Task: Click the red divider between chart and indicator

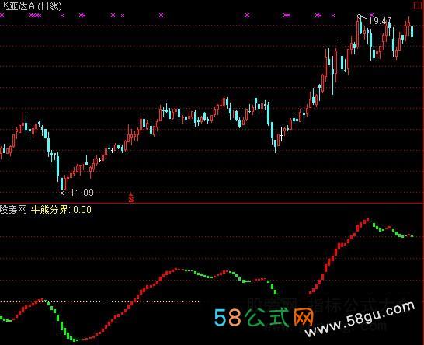Action: (212, 203)
